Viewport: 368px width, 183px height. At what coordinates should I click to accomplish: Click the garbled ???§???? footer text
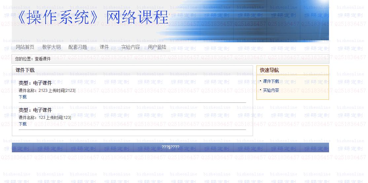coord(170,147)
